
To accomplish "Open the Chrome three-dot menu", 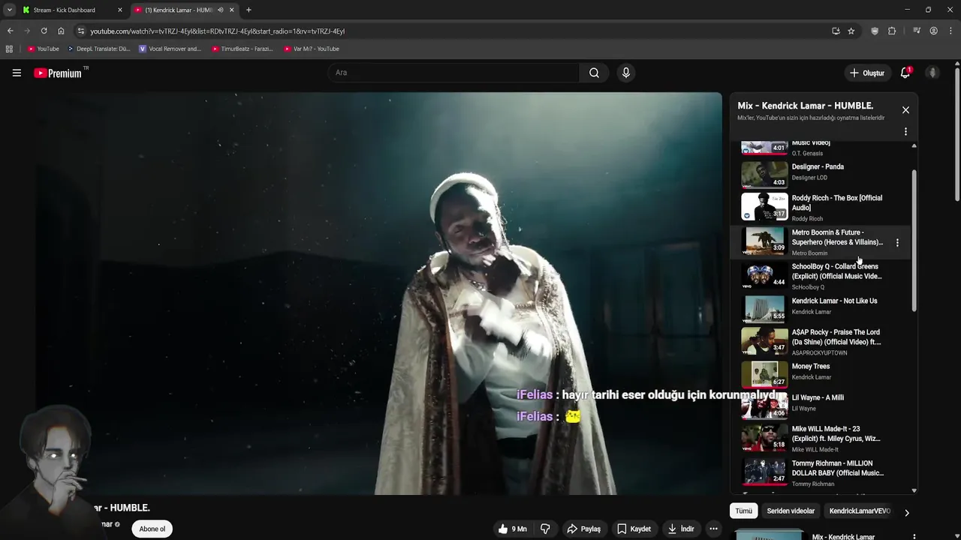I will (x=950, y=31).
